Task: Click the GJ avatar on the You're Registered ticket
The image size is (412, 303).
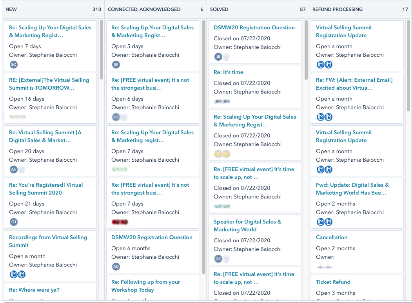Action: tap(14, 222)
